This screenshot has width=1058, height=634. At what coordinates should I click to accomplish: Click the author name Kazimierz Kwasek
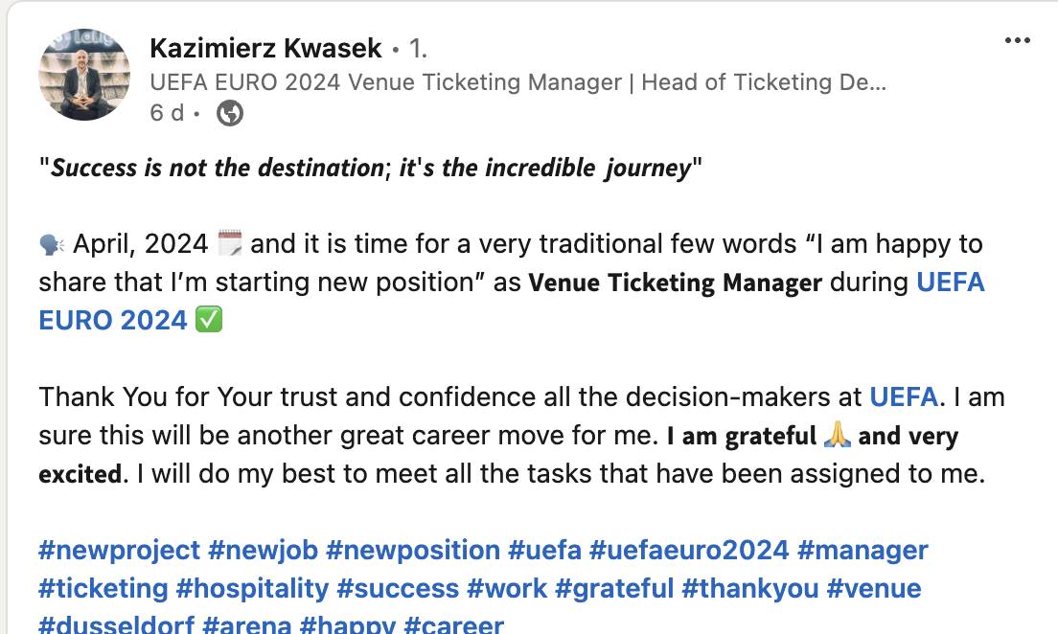click(x=265, y=48)
